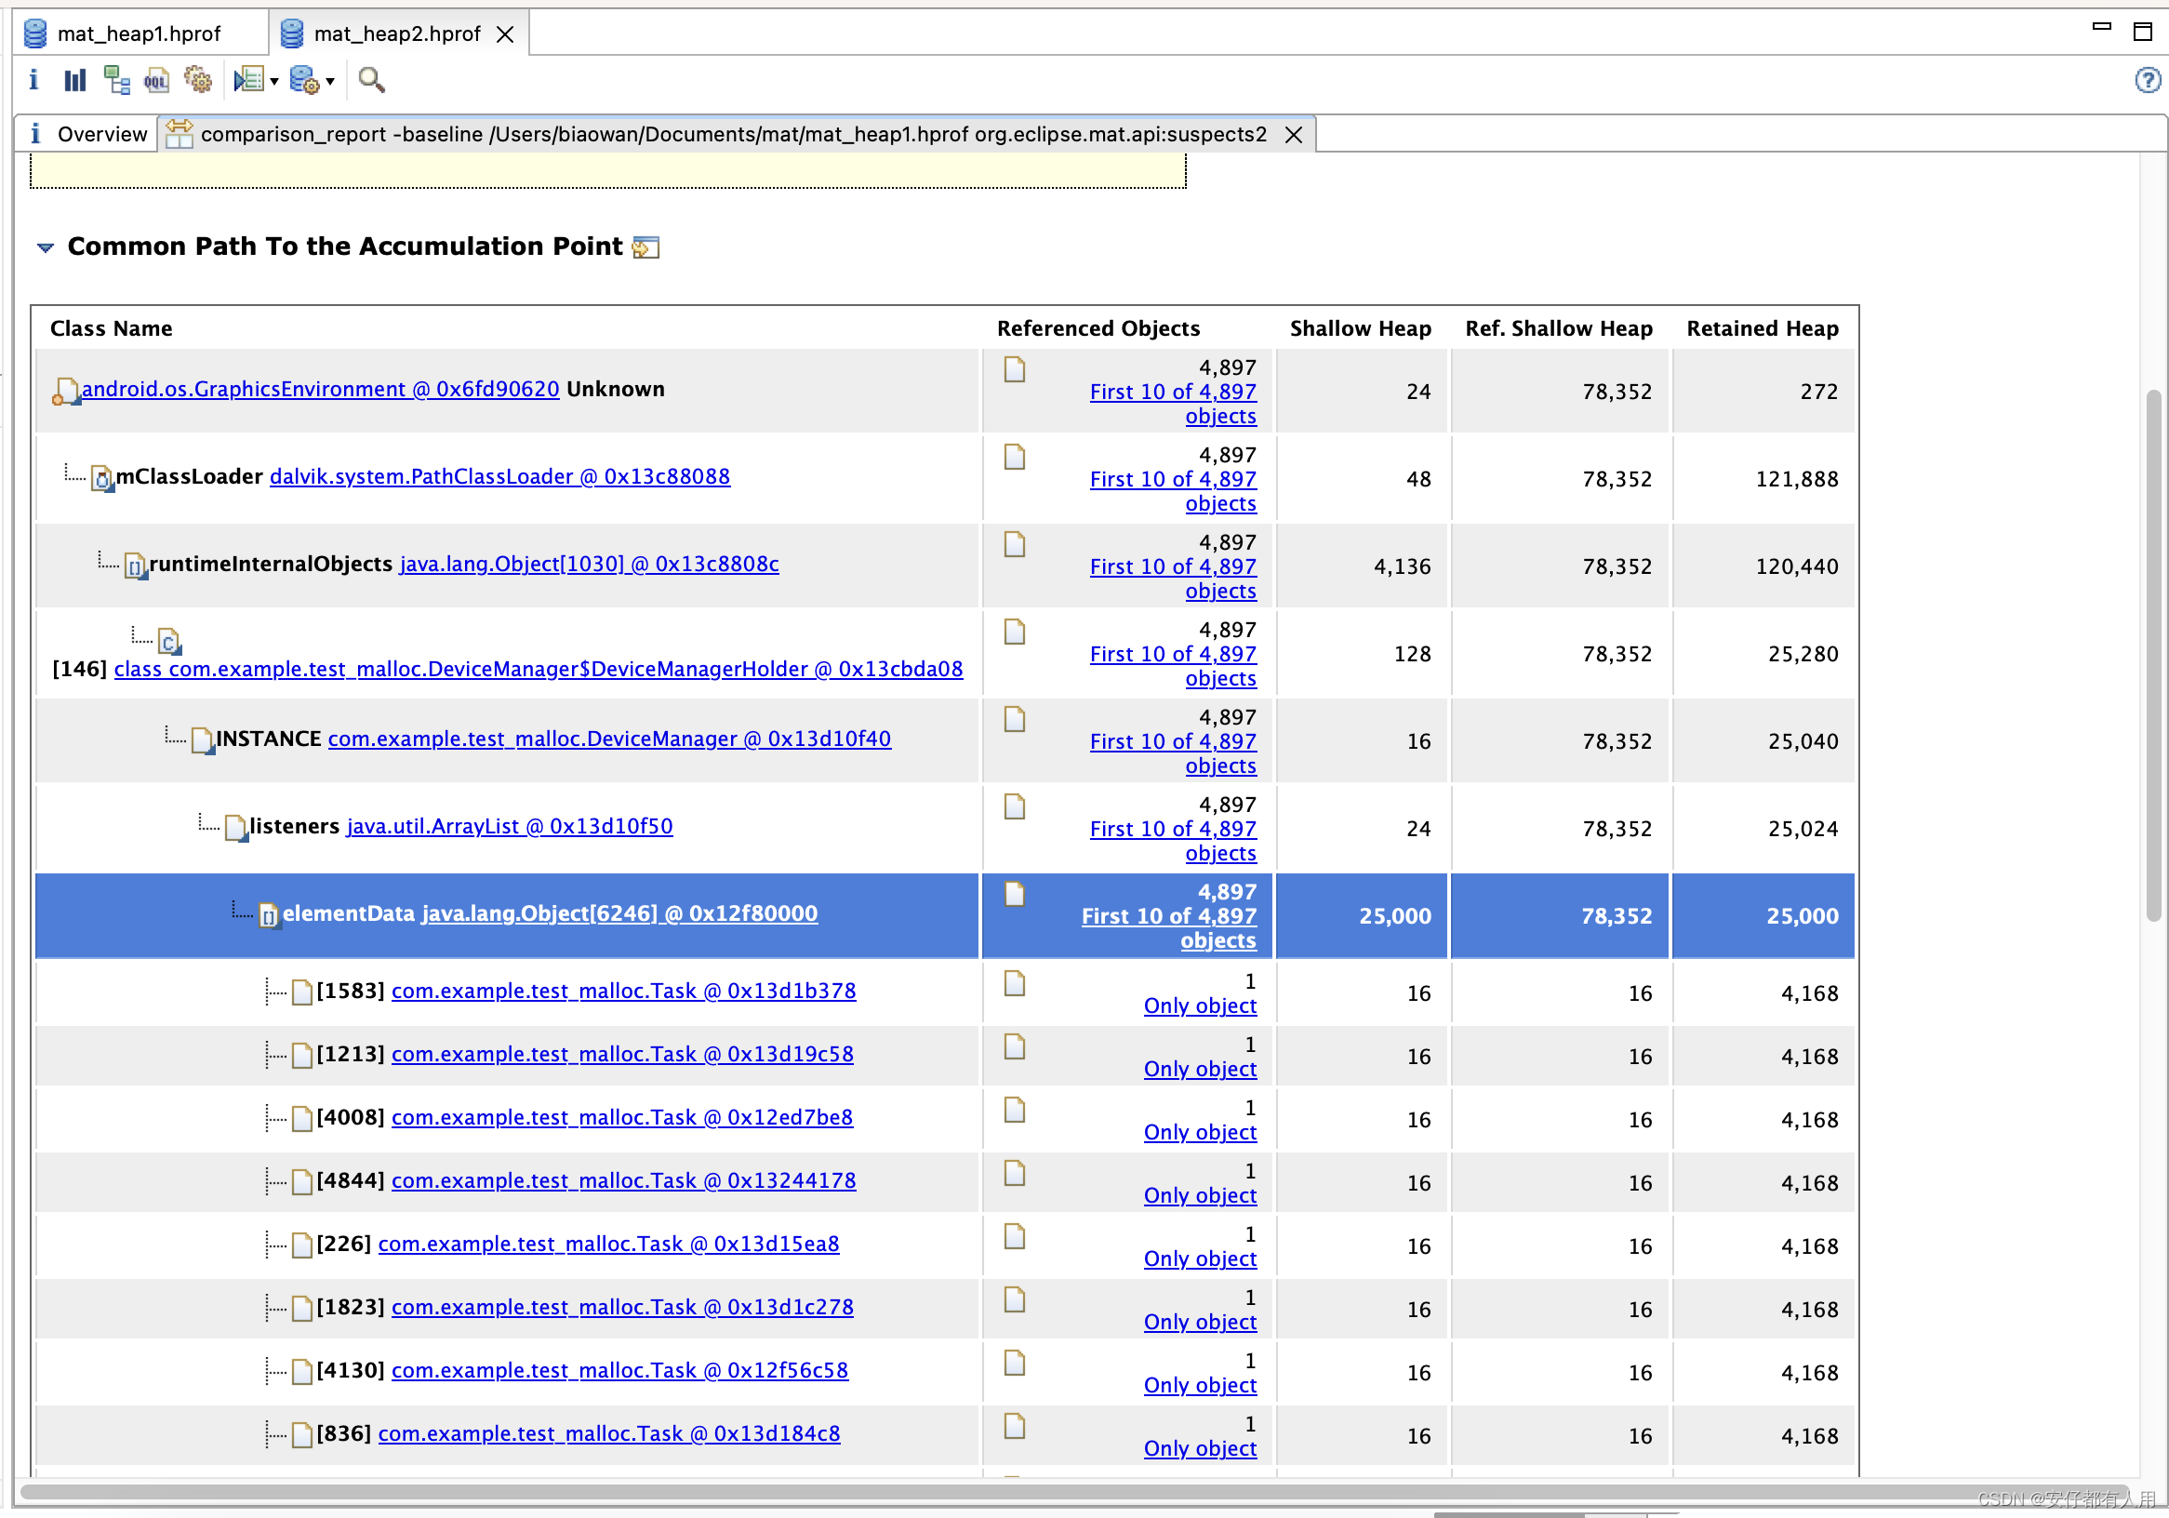This screenshot has height=1518, width=2169.
Task: Click Only object link in Task [1213] row
Action: pos(1200,1070)
